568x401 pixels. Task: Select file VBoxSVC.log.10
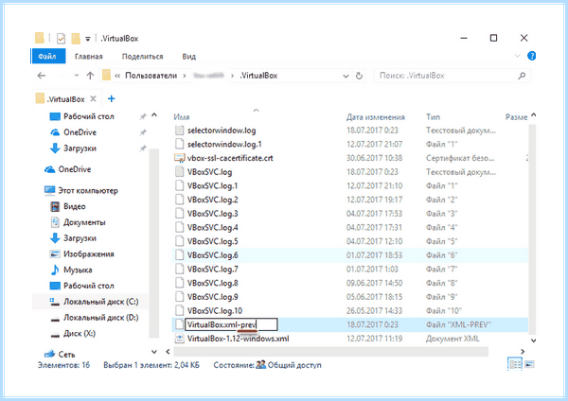coord(215,310)
